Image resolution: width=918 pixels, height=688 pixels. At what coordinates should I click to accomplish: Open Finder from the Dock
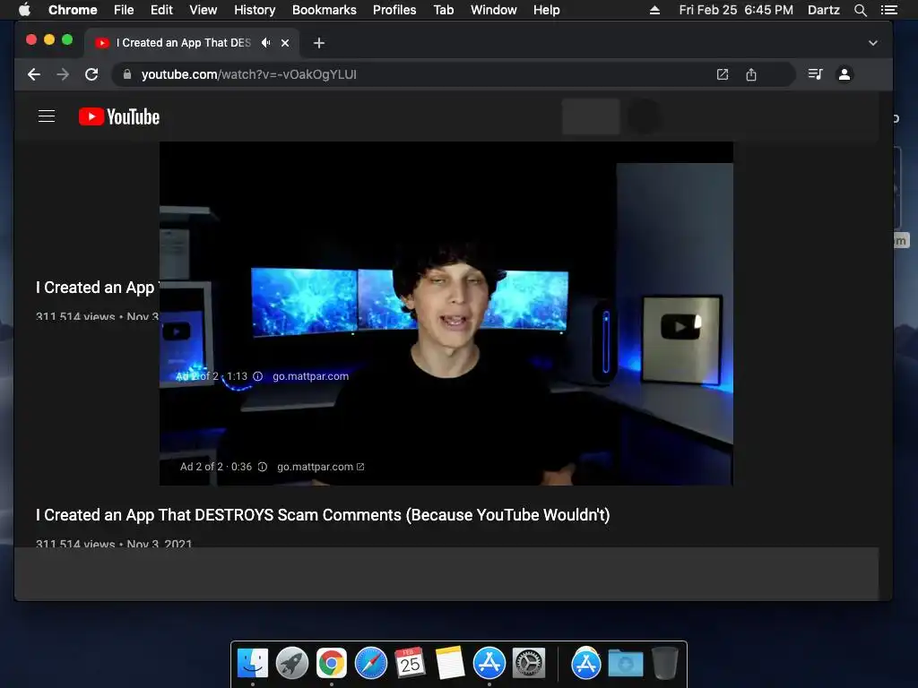253,664
